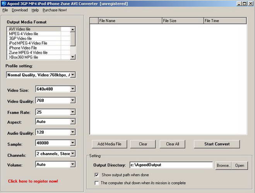
Task: Select XBox360 MPG file format
Action: [x=34, y=57]
